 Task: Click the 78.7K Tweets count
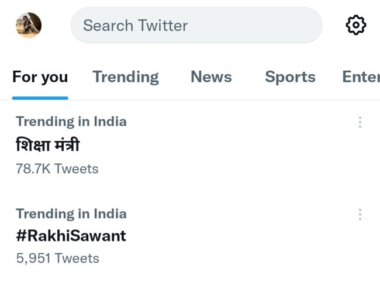pyautogui.click(x=57, y=169)
